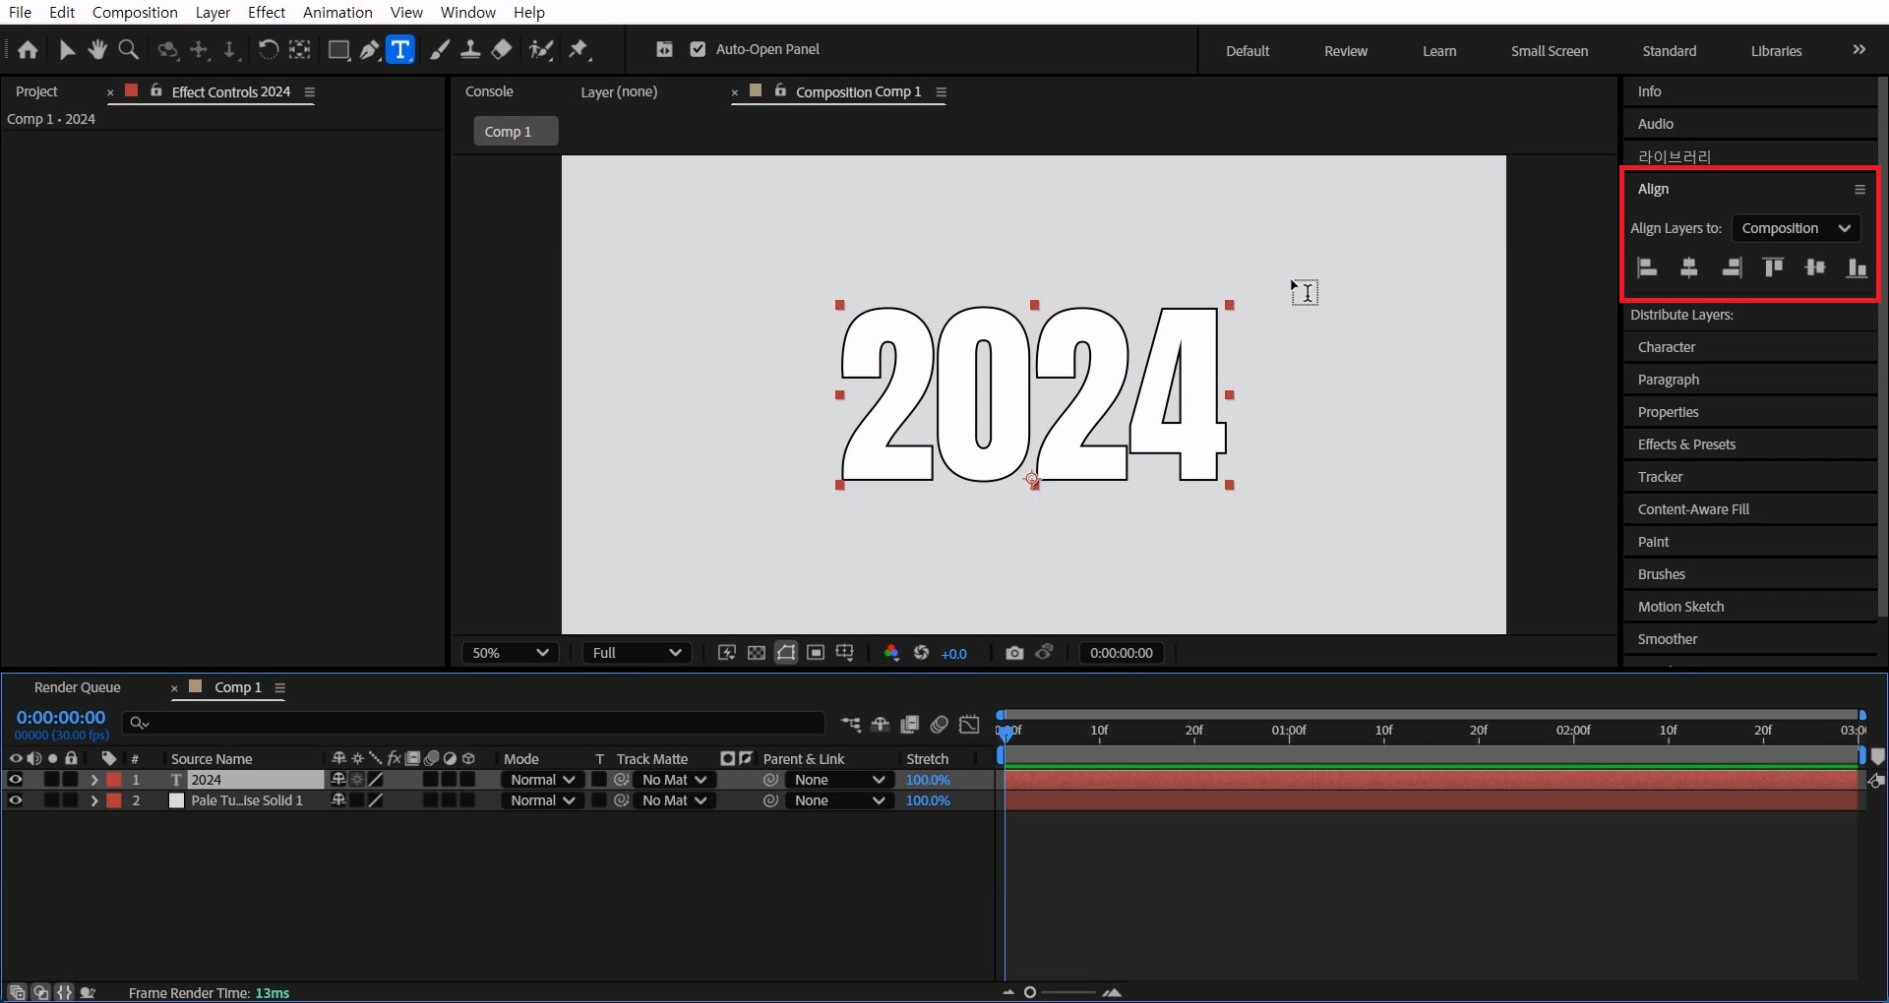Click the timeline zoom slider handle
The width and height of the screenshot is (1889, 1003).
point(1030,992)
